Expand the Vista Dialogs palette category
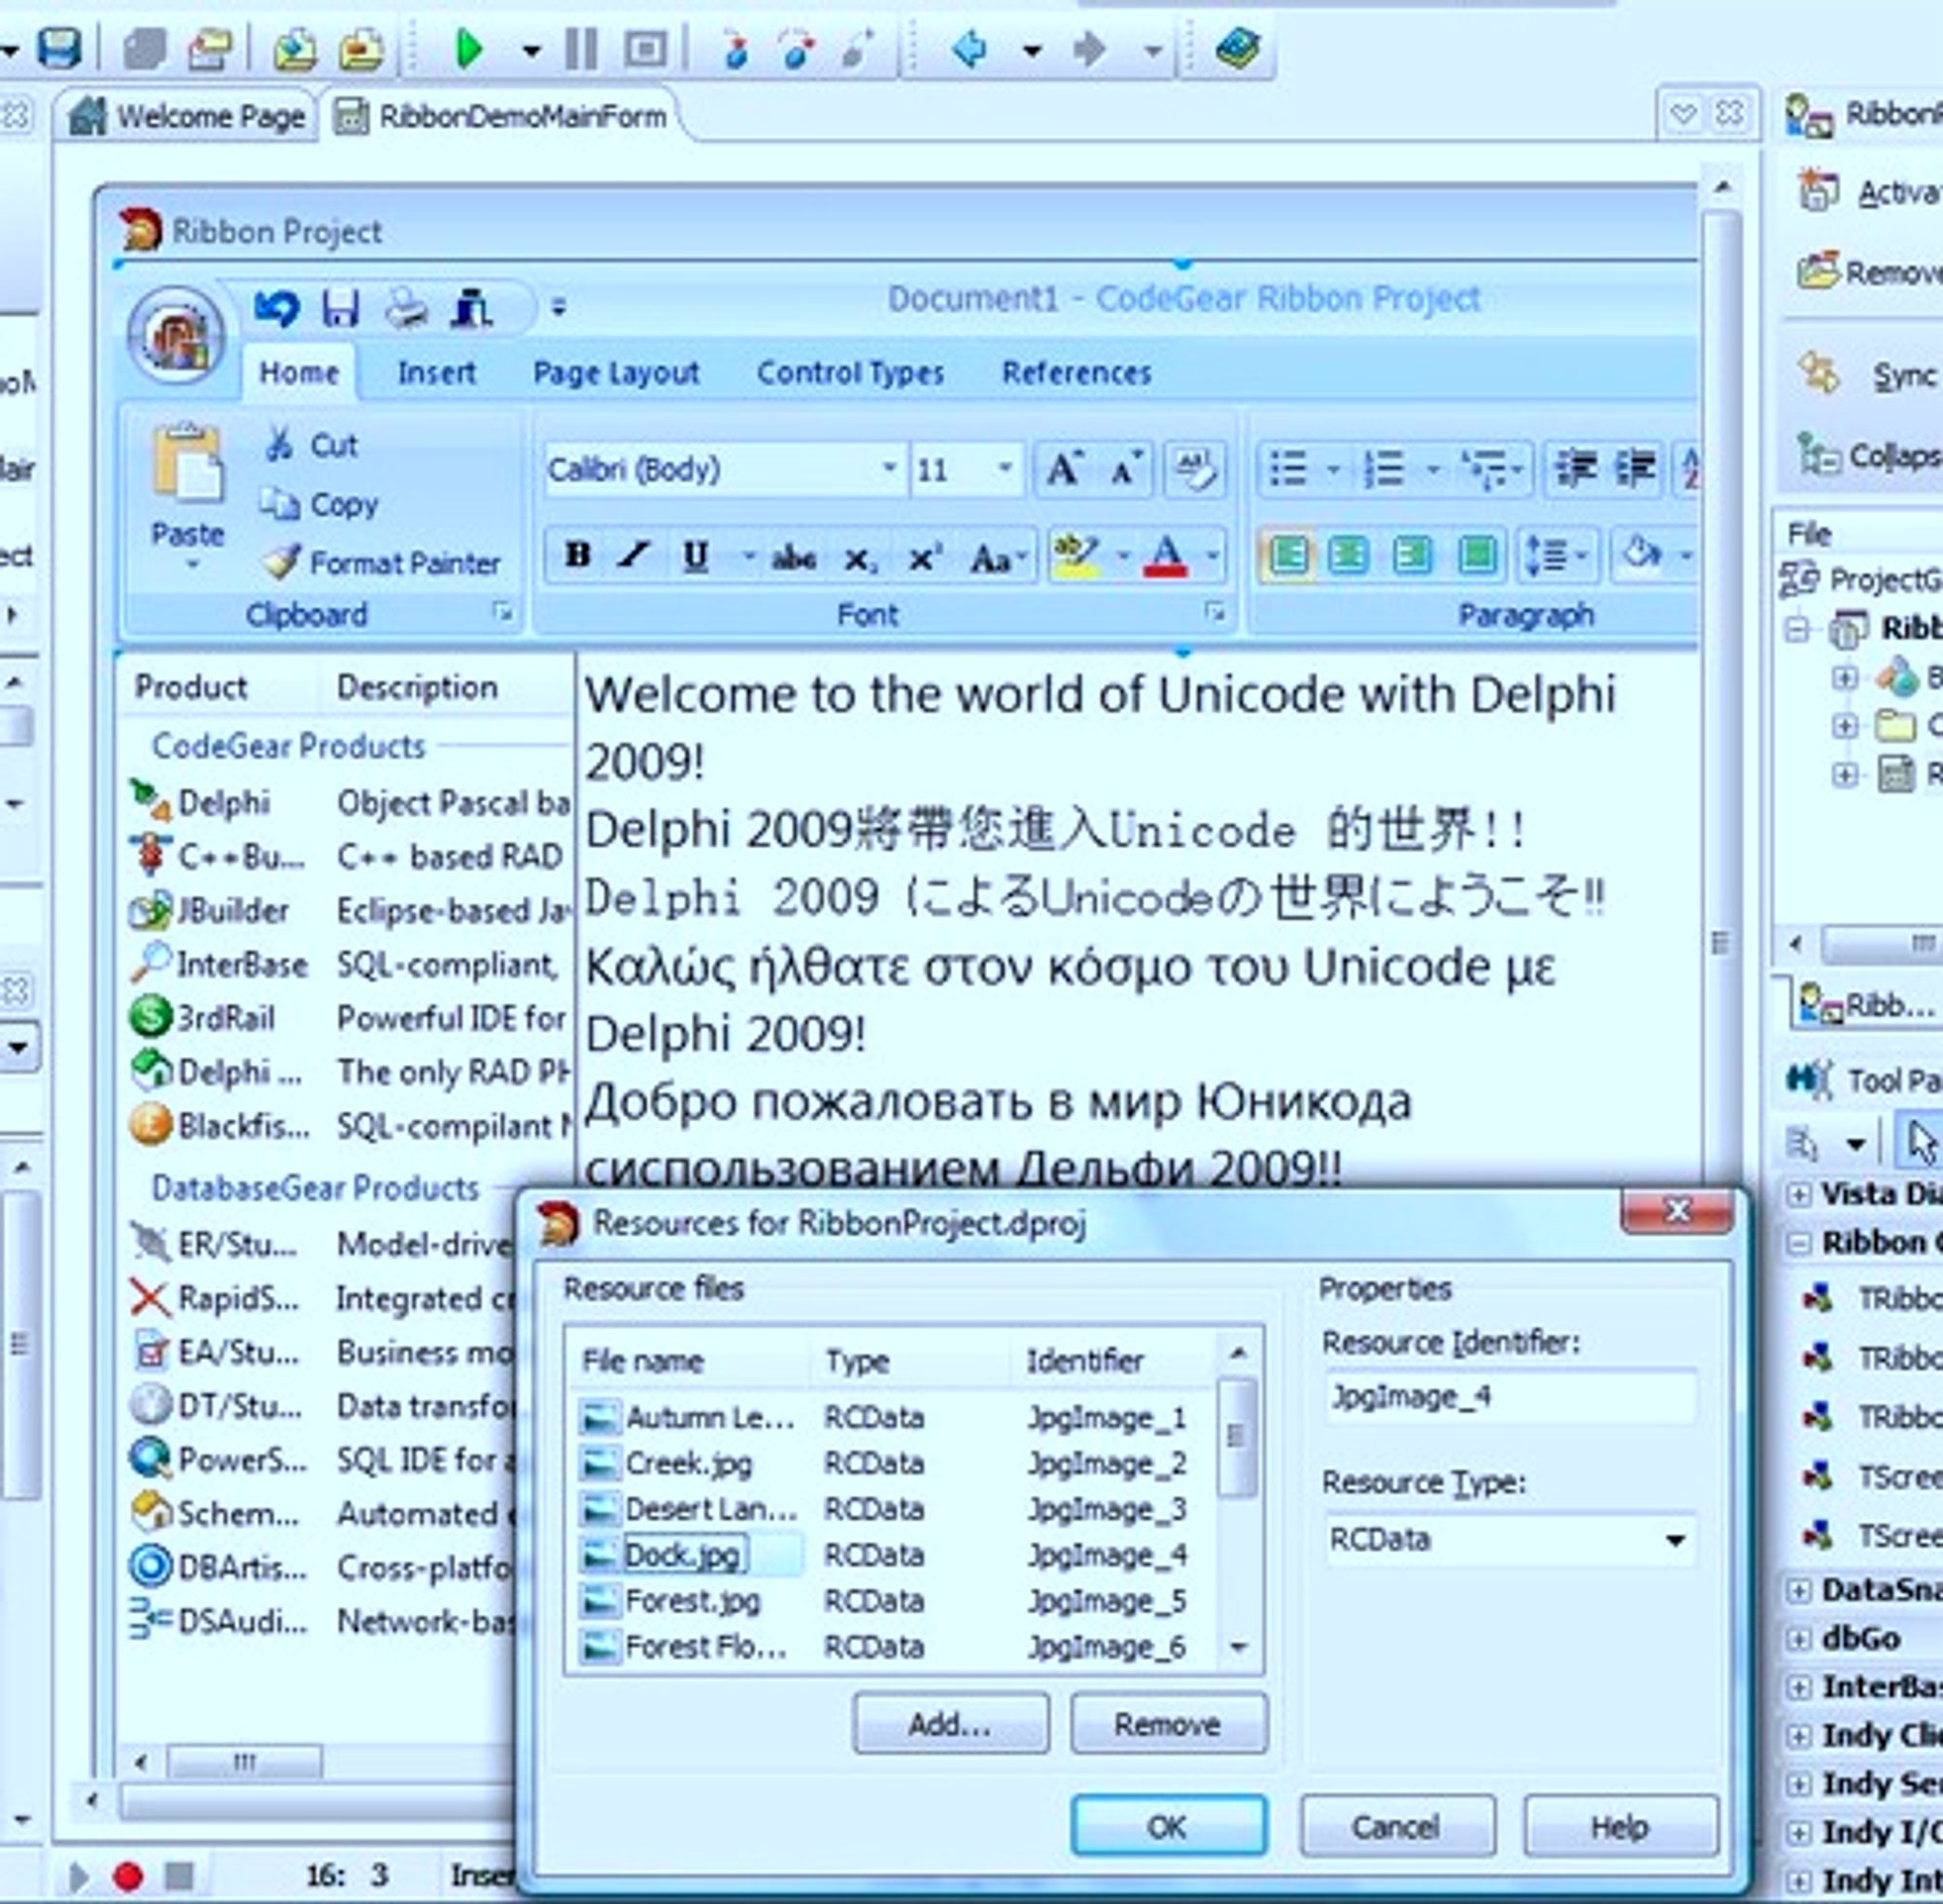1943x1904 pixels. [x=1798, y=1194]
